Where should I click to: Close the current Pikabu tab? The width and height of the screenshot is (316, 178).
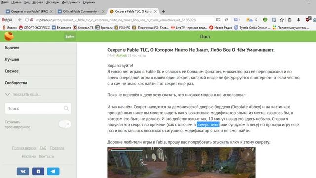[x=155, y=11]
